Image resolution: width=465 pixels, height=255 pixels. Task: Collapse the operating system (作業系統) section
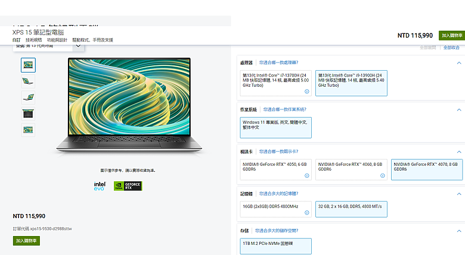459,110
